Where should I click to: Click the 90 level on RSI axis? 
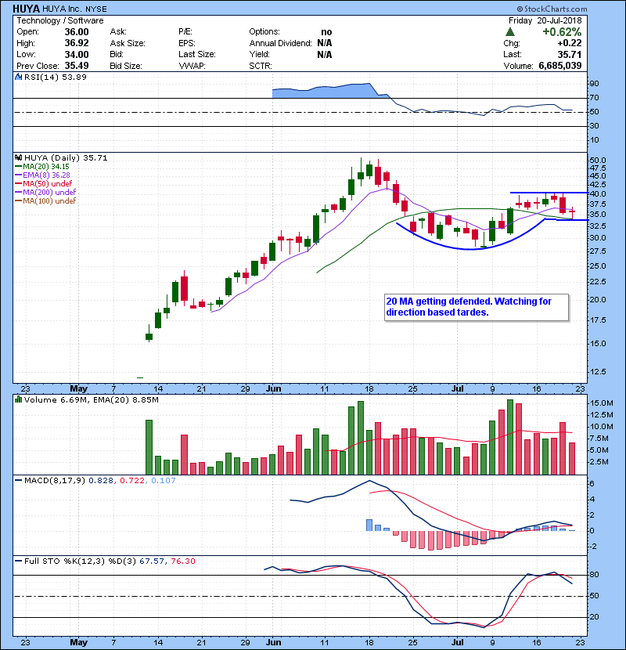click(x=594, y=83)
